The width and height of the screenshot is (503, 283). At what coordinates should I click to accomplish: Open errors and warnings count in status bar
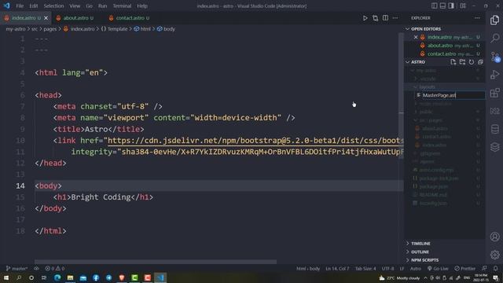coord(54,269)
